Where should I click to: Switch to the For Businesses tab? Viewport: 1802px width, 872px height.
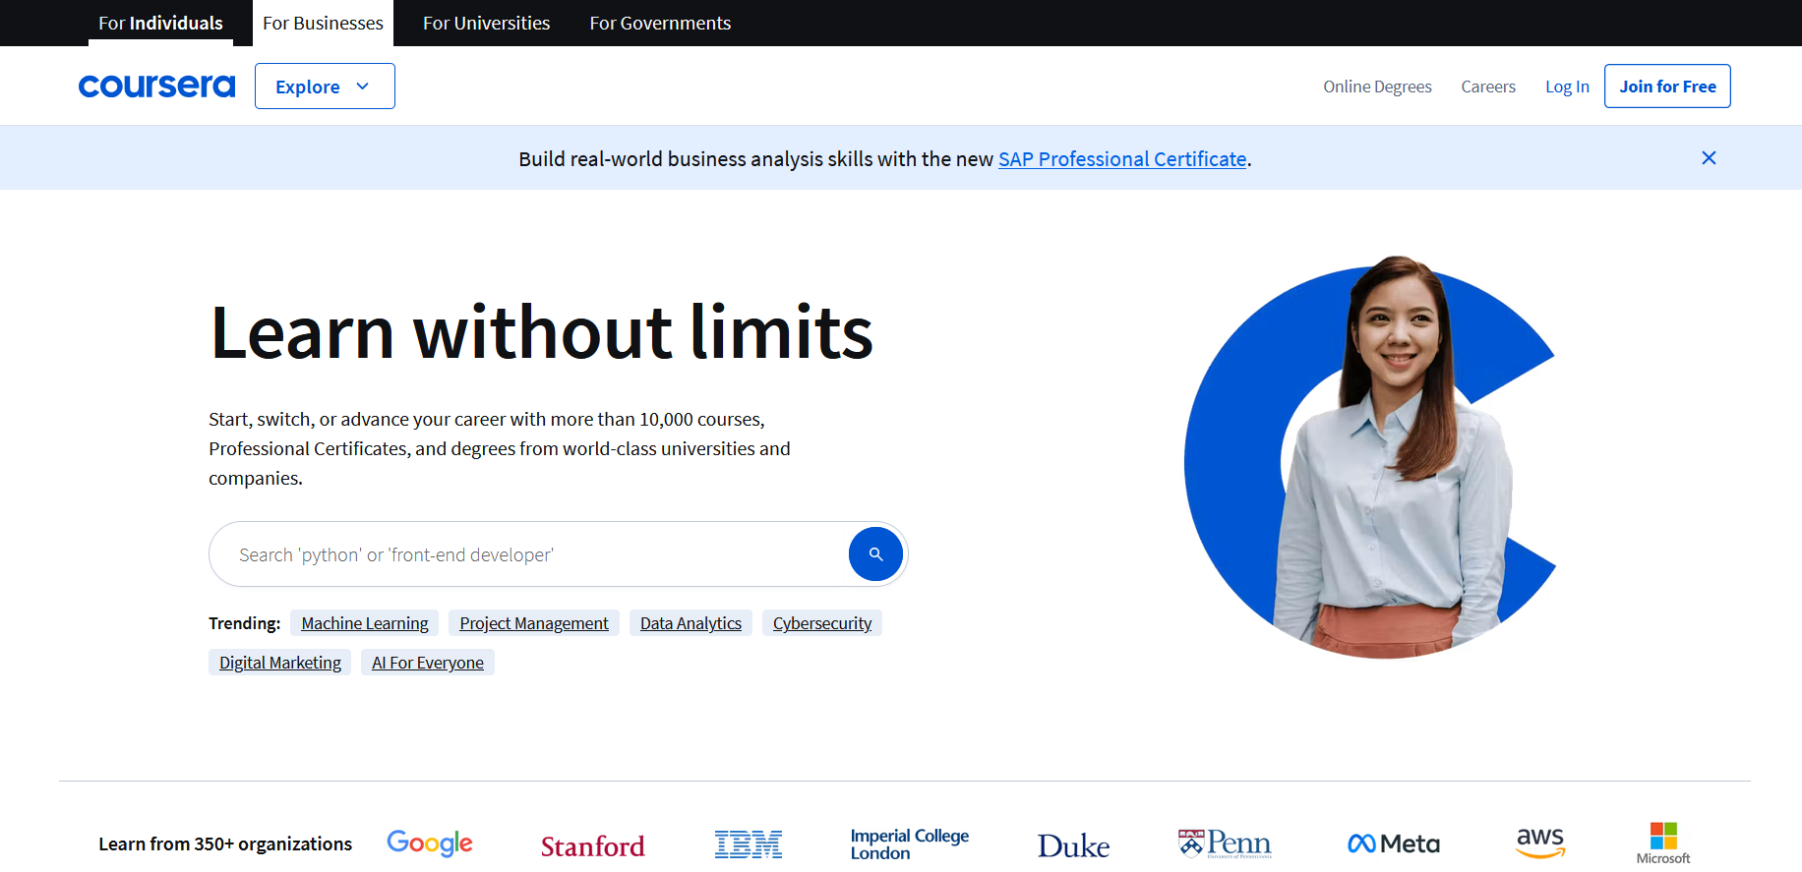(x=323, y=23)
